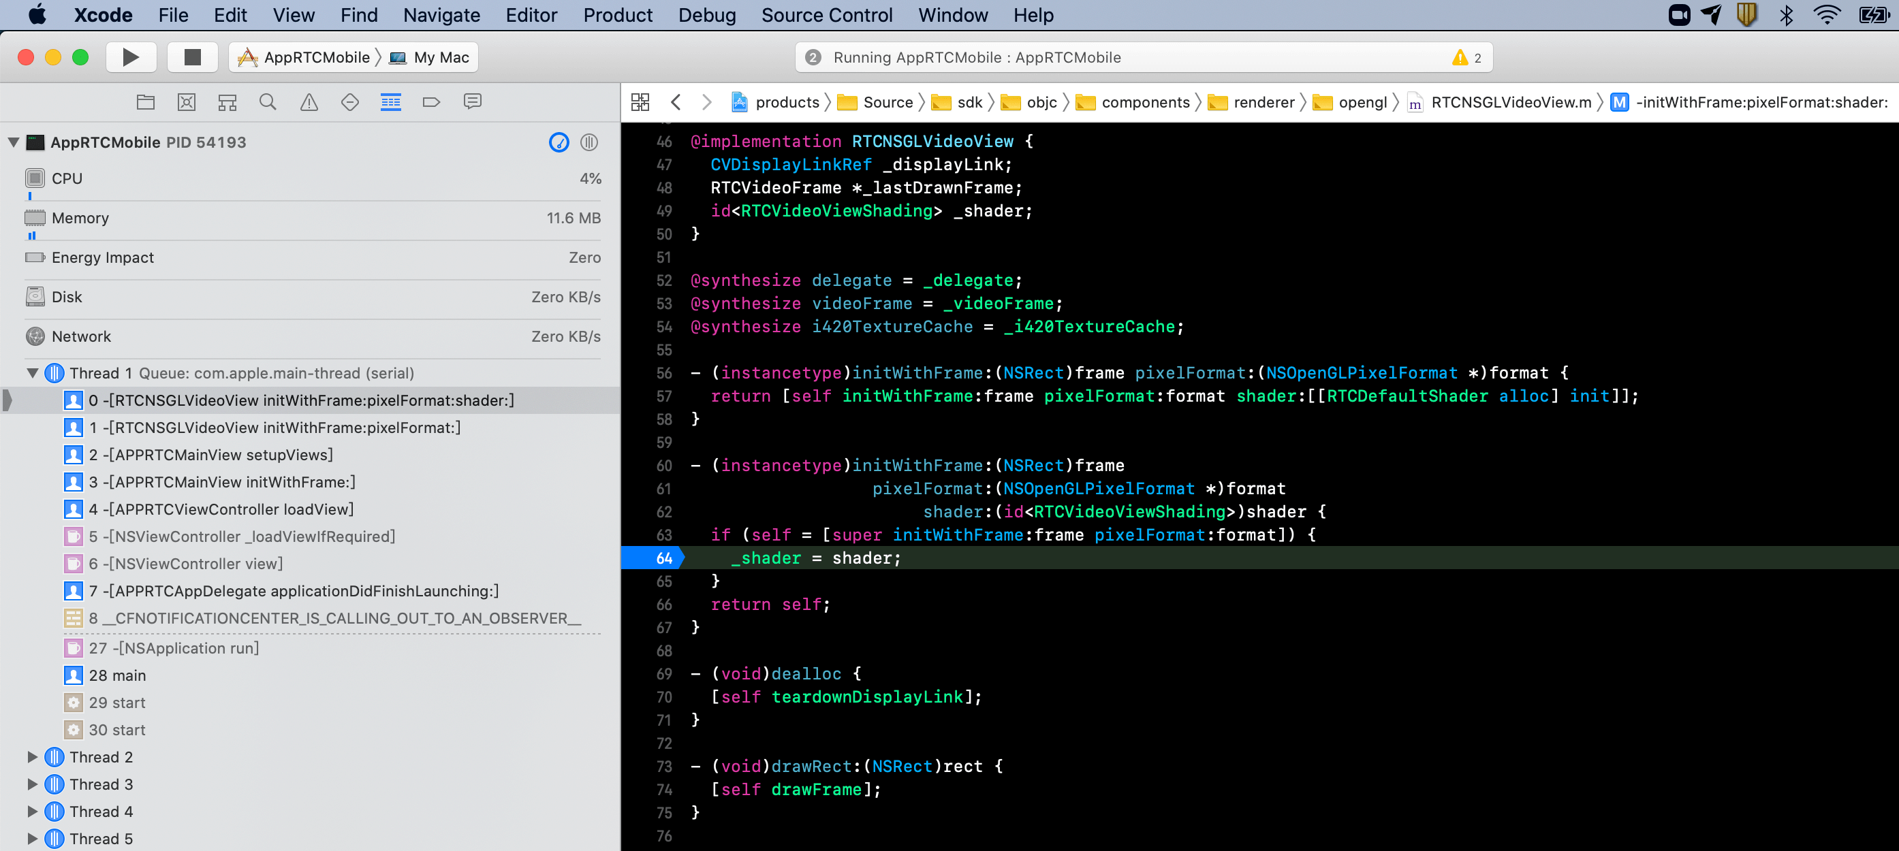Open the Test navigator diamond icon
The height and width of the screenshot is (851, 1899).
pos(349,101)
